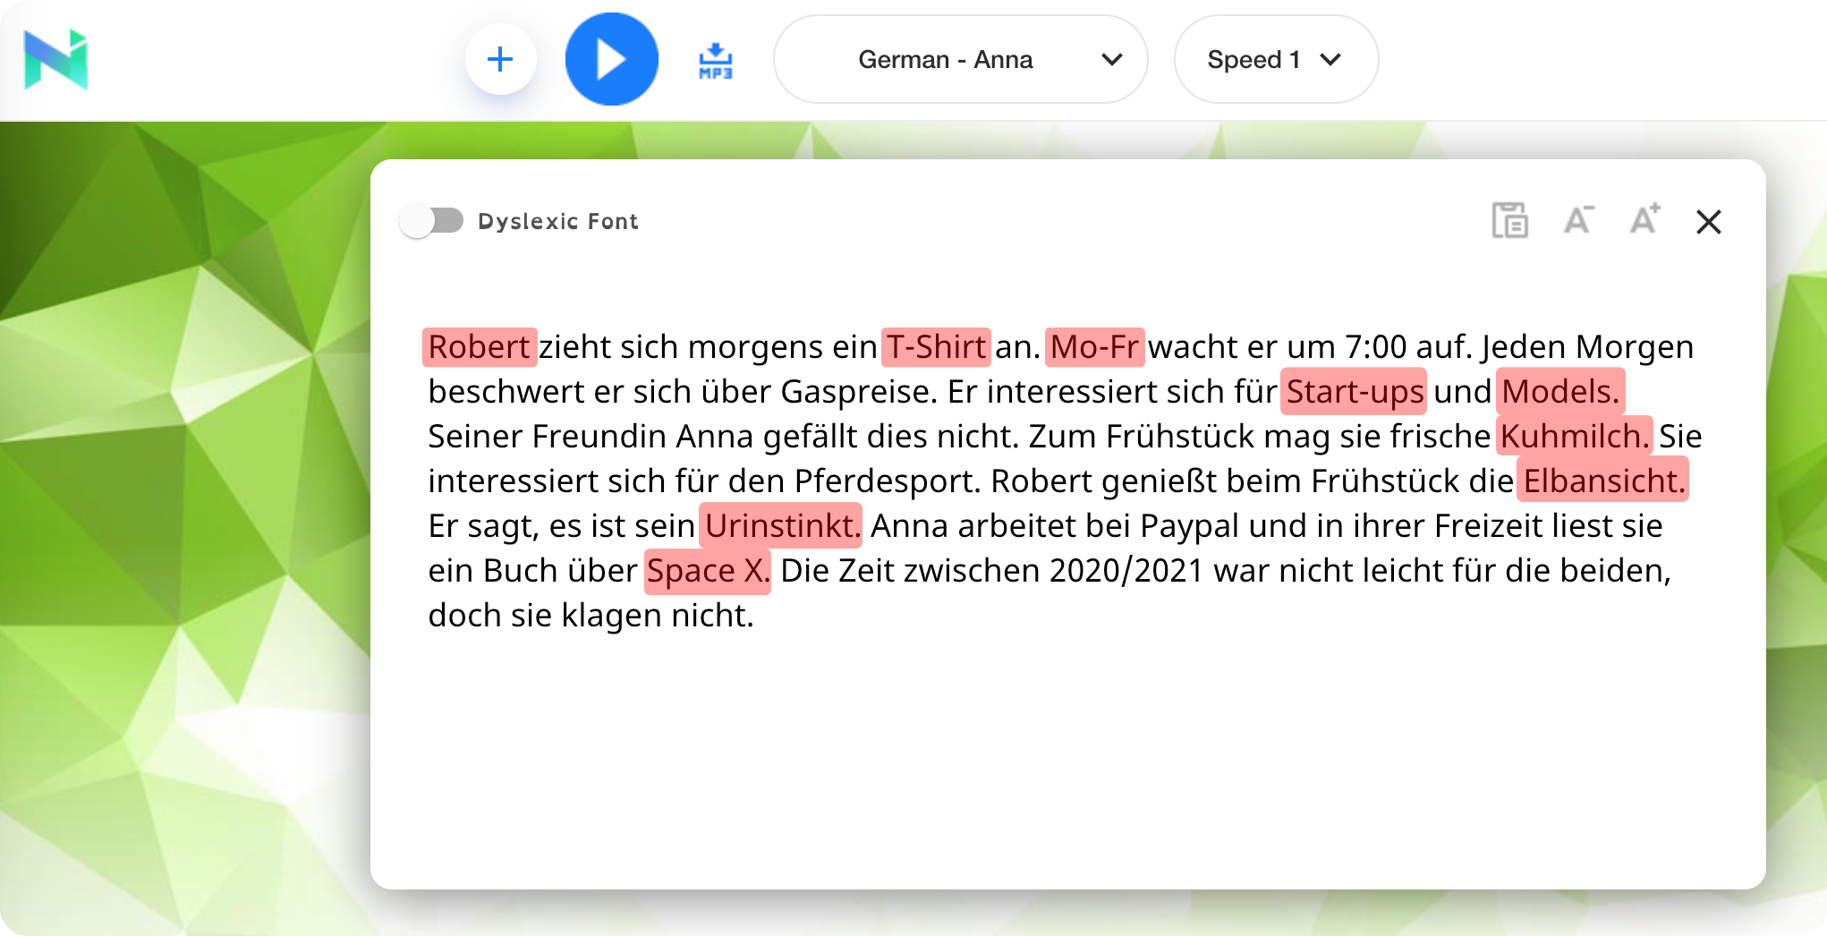Click highlighted word Mo-Fr
Viewport: 1827px width, 936px height.
(x=1094, y=347)
